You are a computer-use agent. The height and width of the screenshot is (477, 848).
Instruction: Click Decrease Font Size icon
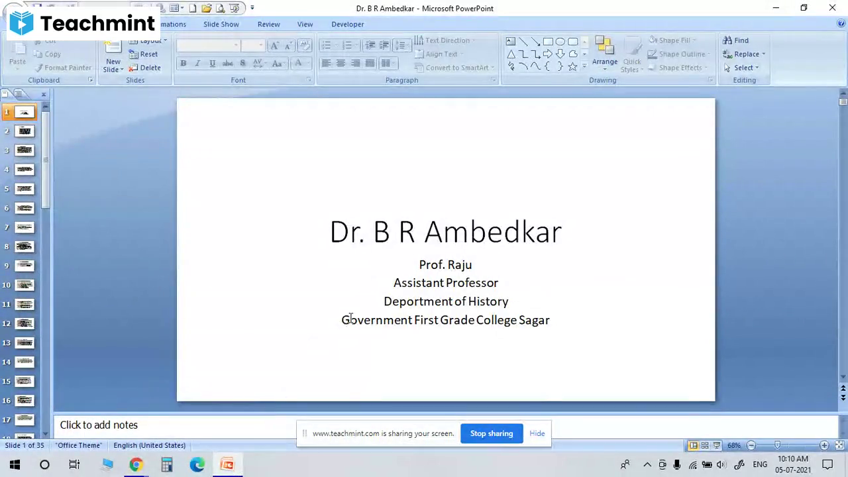point(288,45)
